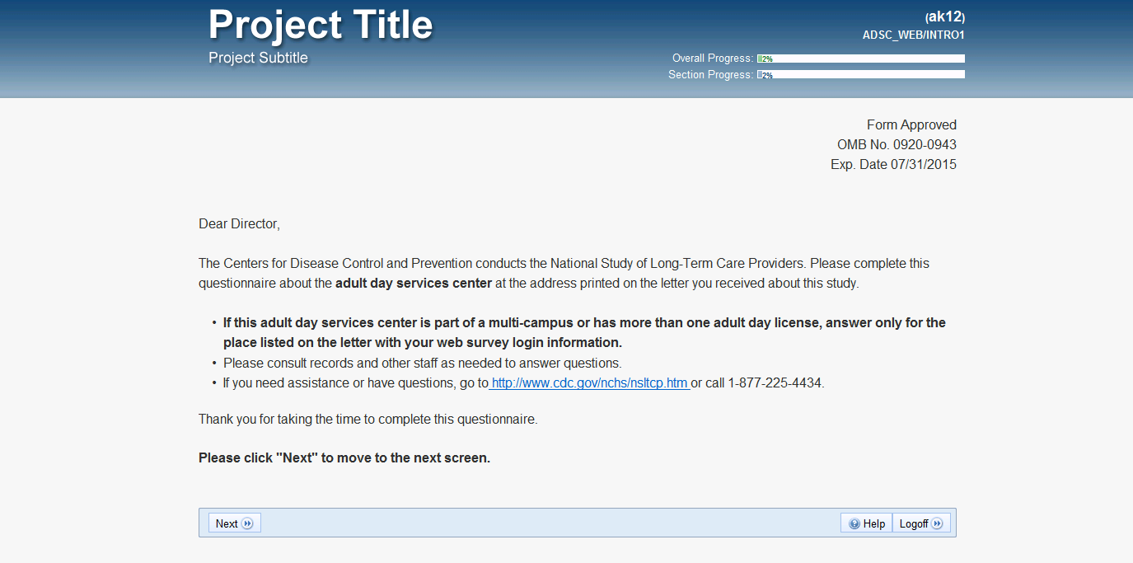Viewport: 1133px width, 563px height.
Task: Click the arrow icon on the Next button
Action: (x=247, y=524)
